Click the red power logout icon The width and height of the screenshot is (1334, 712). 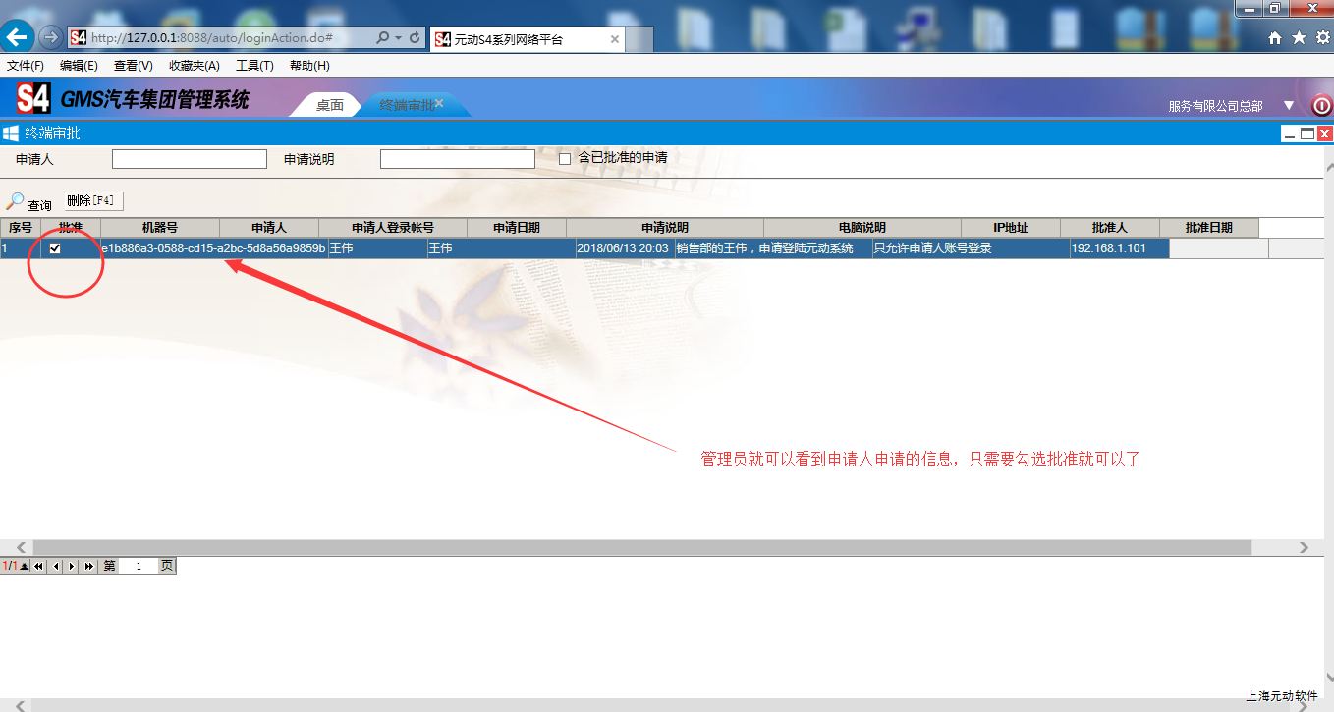[x=1321, y=105]
